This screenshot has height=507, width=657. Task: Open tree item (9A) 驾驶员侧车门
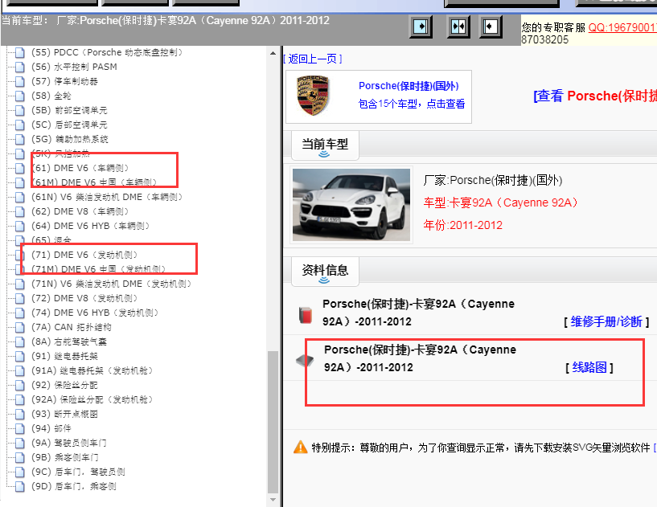[x=69, y=443]
